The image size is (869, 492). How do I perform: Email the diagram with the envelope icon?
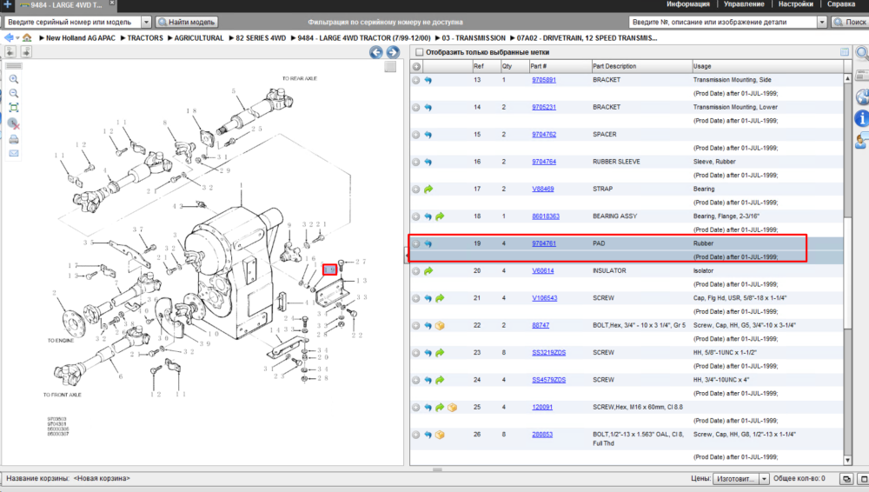(14, 153)
